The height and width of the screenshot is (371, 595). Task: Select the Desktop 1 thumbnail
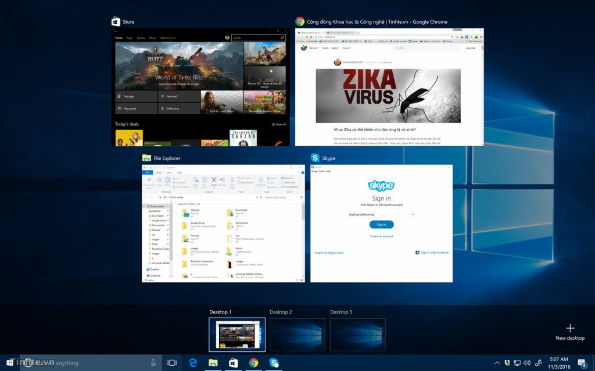click(236, 334)
